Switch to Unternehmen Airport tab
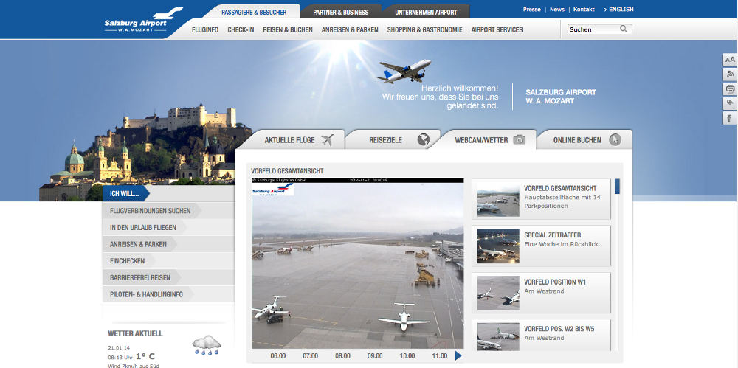Viewport: 738px width, 368px height. [x=426, y=13]
